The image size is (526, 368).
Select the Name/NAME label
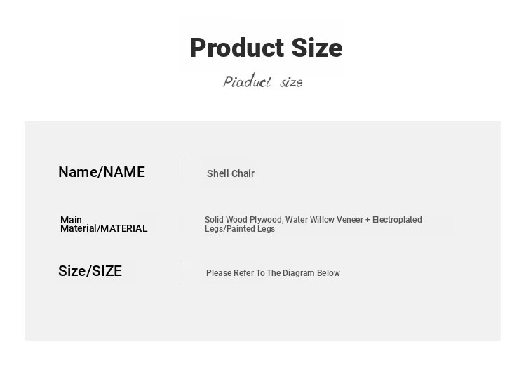pos(102,172)
